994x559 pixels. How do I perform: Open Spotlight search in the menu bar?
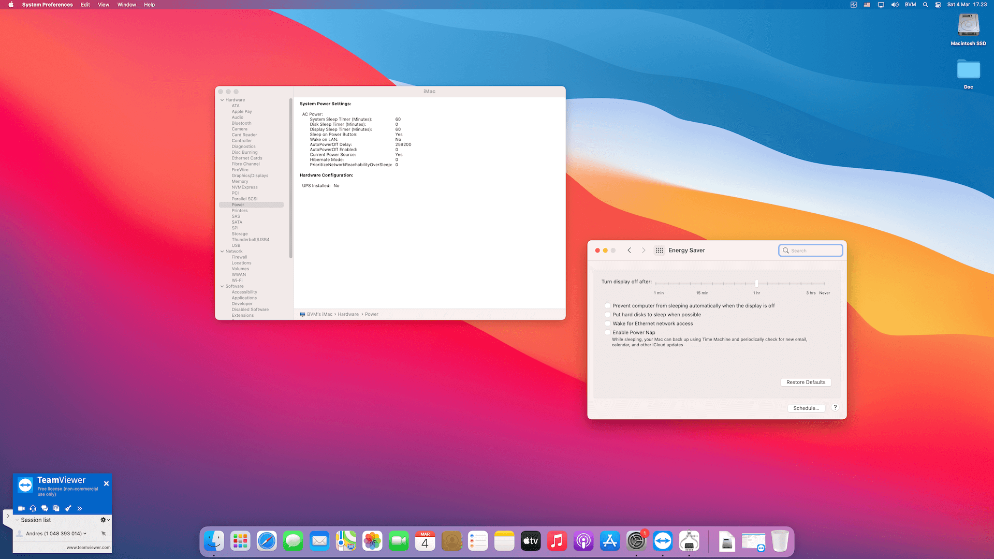click(925, 5)
